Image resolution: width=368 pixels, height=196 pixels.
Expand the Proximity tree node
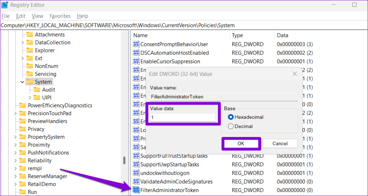tap(15, 145)
